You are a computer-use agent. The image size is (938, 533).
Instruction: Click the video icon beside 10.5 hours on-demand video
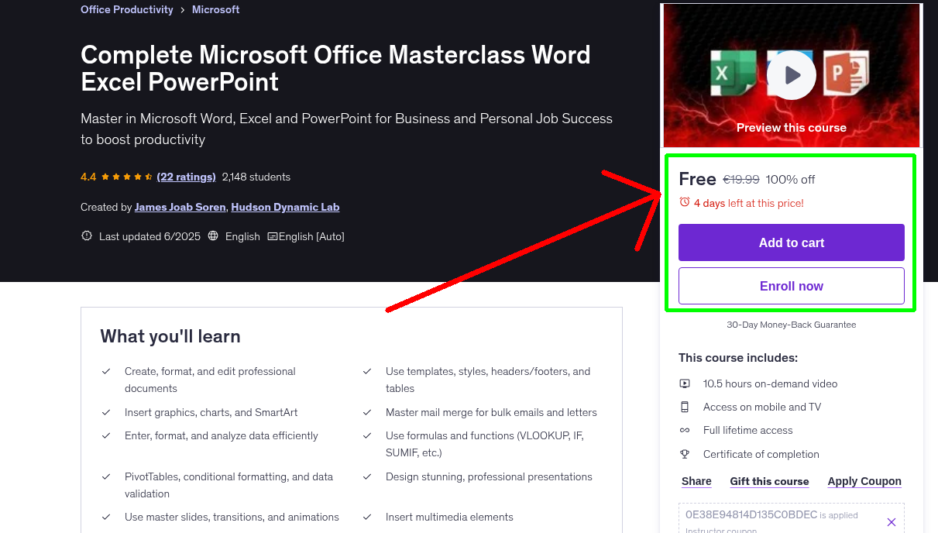click(x=685, y=383)
